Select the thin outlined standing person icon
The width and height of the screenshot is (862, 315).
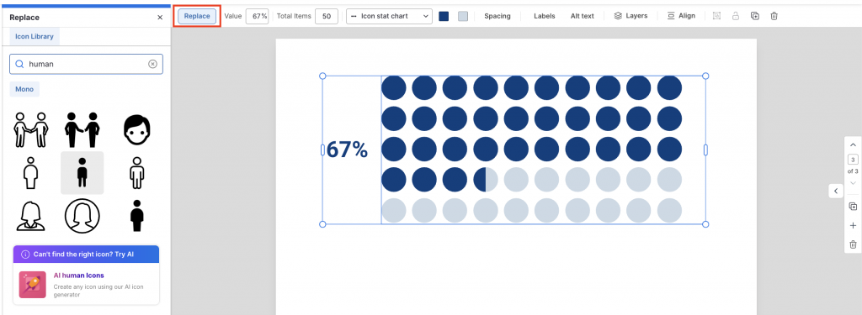[x=30, y=173]
